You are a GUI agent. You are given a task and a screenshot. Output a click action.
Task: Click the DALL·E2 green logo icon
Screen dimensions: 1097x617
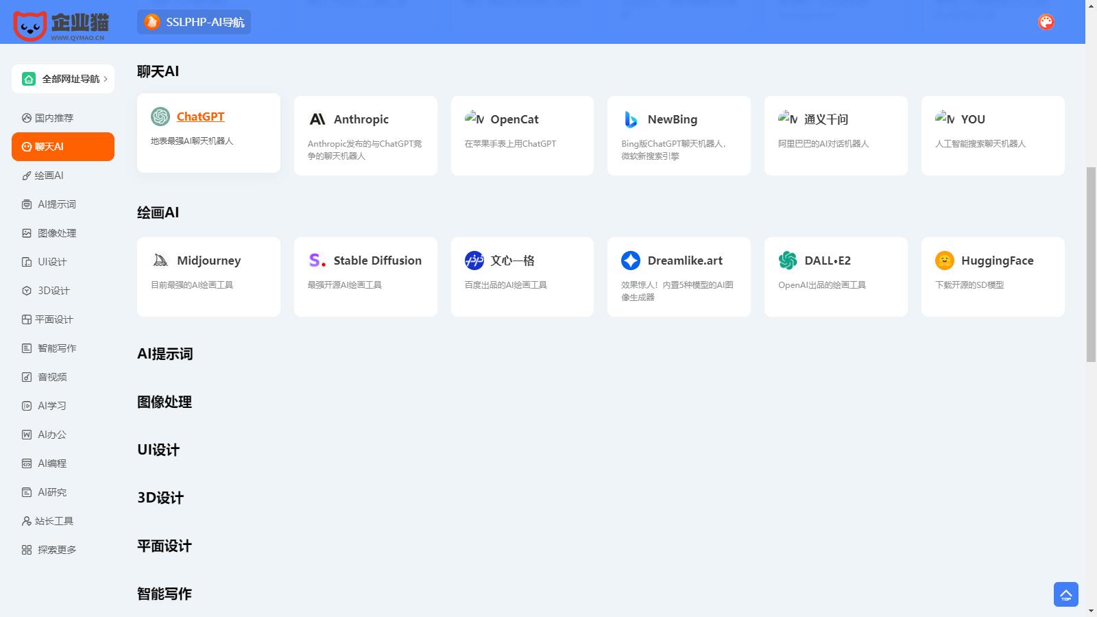788,261
